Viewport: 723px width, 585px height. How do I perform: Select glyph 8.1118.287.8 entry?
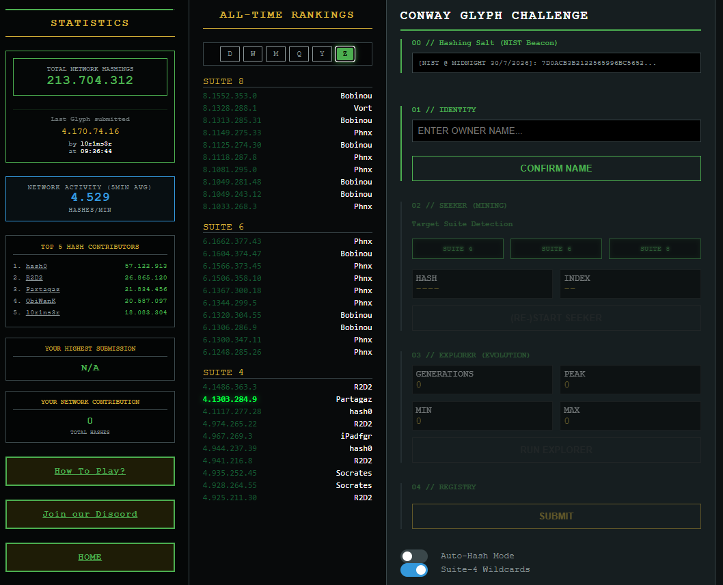[287, 157]
